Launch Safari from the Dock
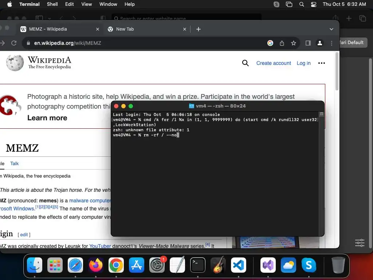The image size is (373, 280). point(75,265)
